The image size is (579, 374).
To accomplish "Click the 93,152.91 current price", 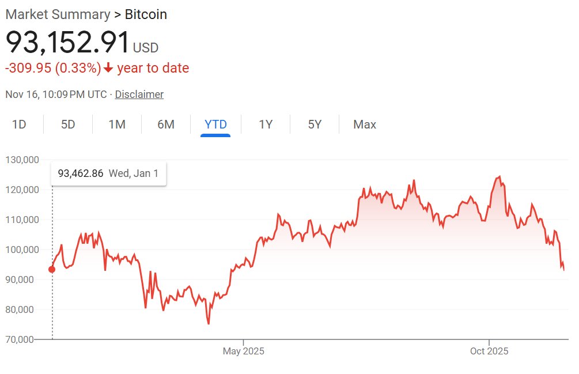I will 67,42.
